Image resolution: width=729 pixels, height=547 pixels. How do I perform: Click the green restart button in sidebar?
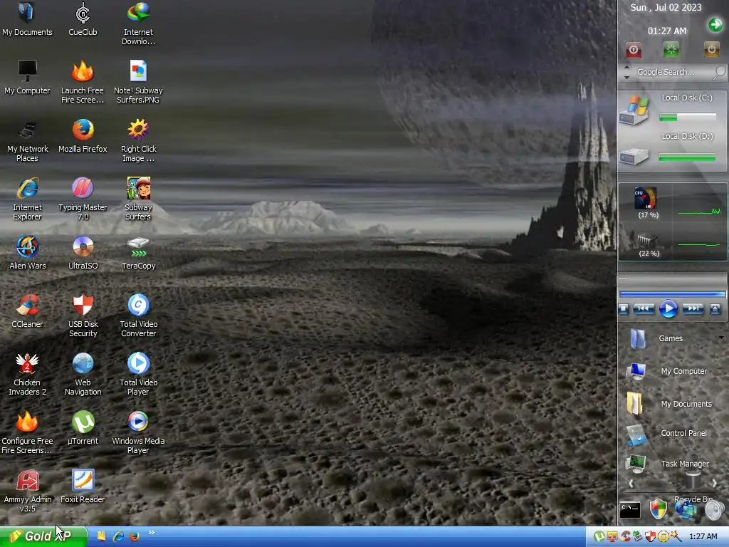[671, 49]
